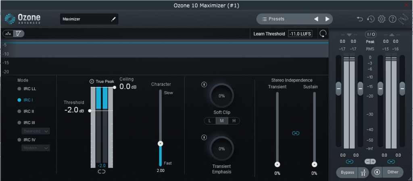The image size is (413, 181).
Task: Toggle input gain channel link icon
Action: coord(350,162)
